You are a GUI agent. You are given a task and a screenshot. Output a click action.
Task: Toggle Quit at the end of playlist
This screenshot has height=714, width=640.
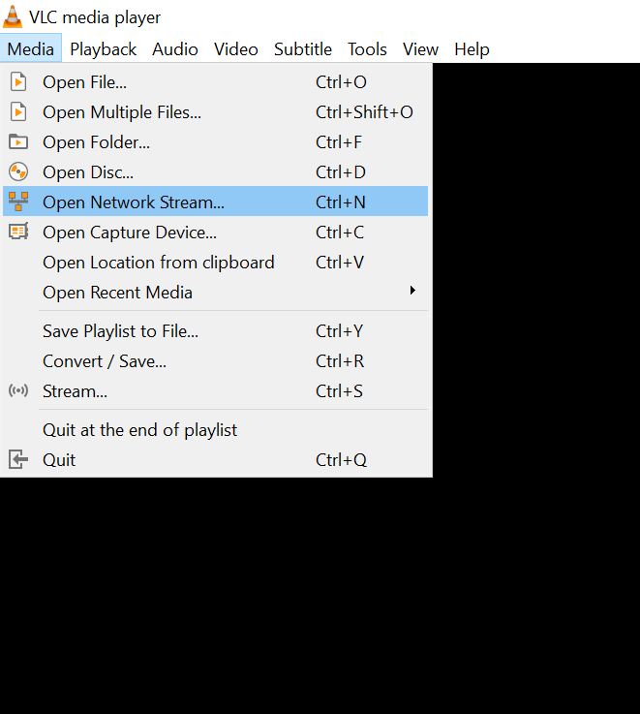tap(139, 430)
